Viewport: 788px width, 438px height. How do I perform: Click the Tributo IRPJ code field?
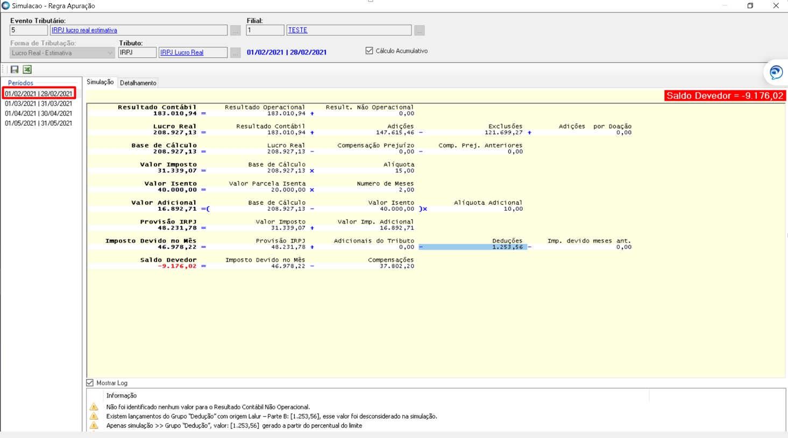(137, 52)
